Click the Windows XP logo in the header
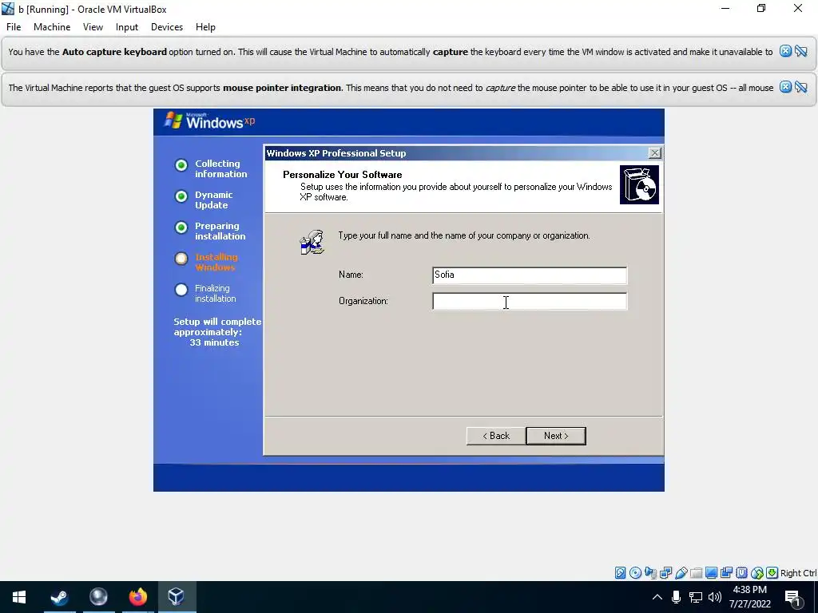This screenshot has height=613, width=818. point(210,121)
